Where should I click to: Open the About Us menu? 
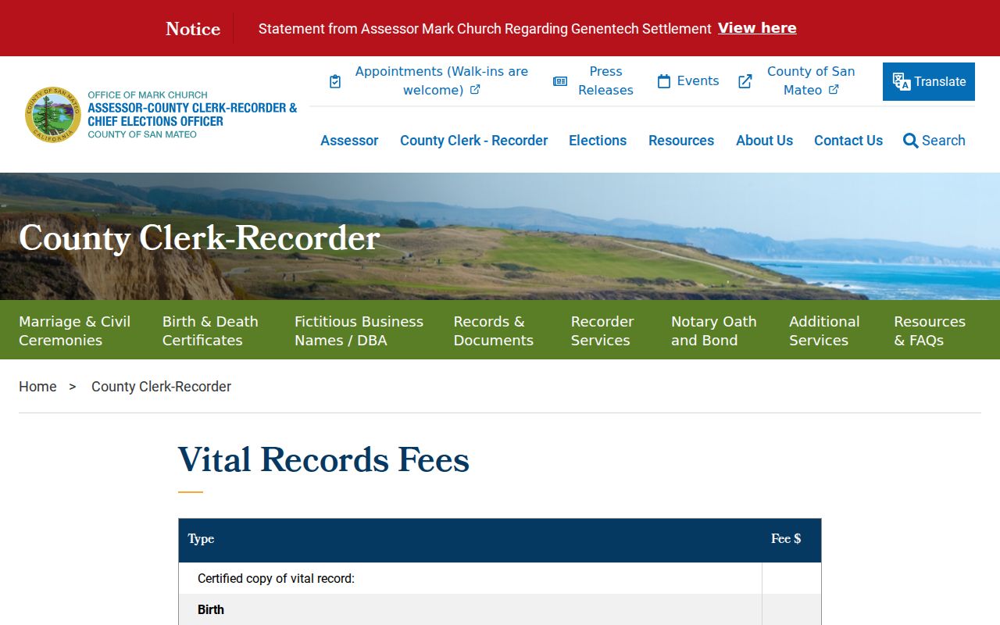tap(764, 141)
